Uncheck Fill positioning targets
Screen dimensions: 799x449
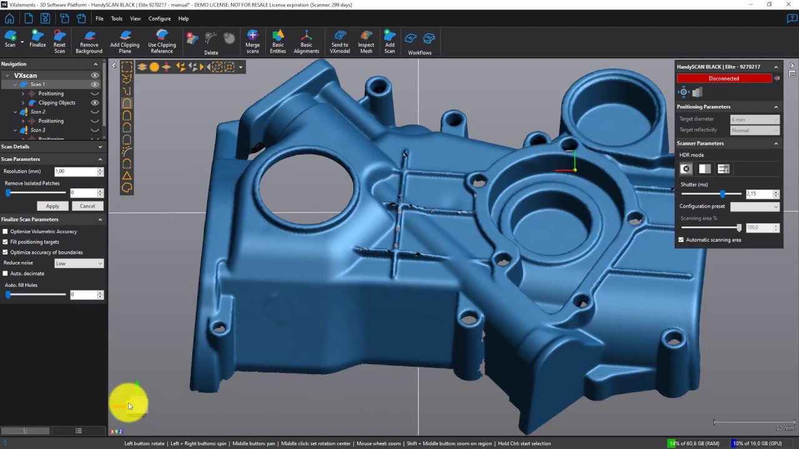click(6, 242)
